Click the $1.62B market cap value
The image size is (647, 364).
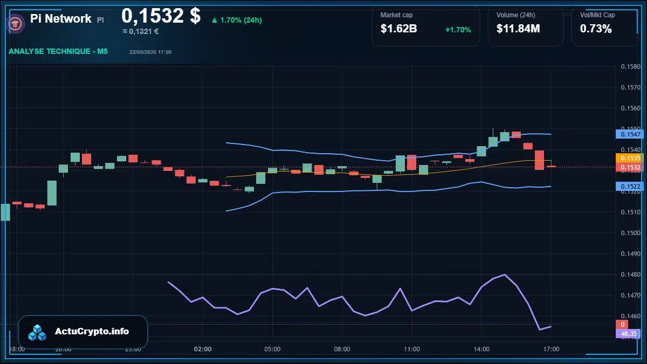[x=399, y=29]
